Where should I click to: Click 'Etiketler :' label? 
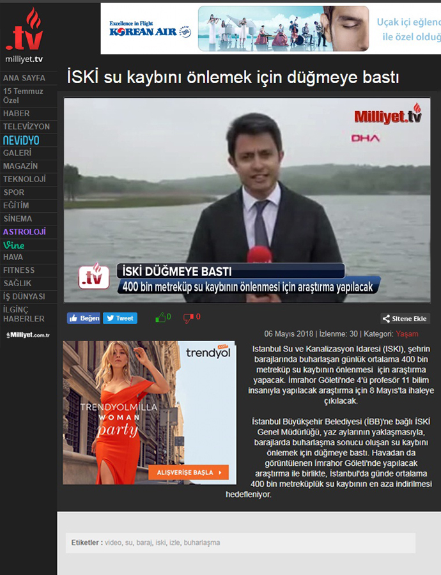87,542
